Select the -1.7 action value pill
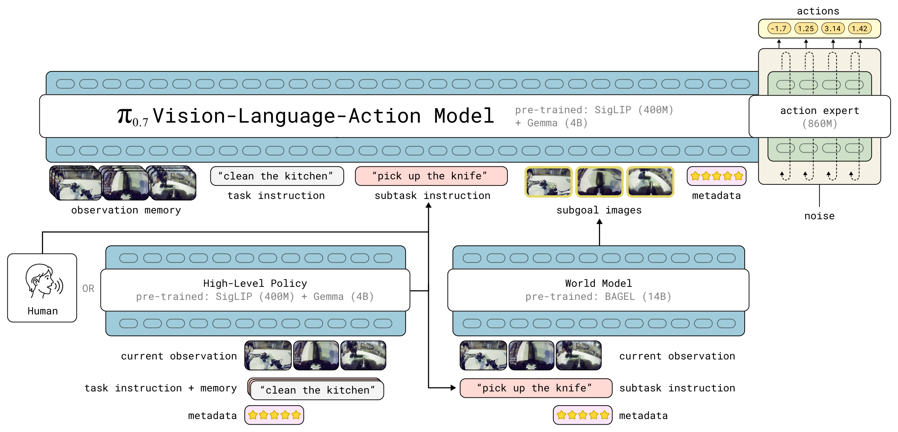The image size is (898, 432). pyautogui.click(x=779, y=29)
